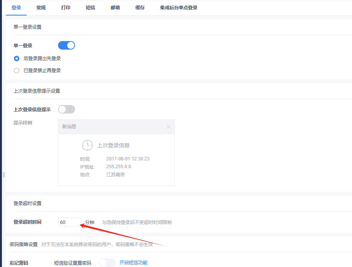352x267 pixels.
Task: Select 后登录踢出先登录 radio option
Action: point(17,59)
